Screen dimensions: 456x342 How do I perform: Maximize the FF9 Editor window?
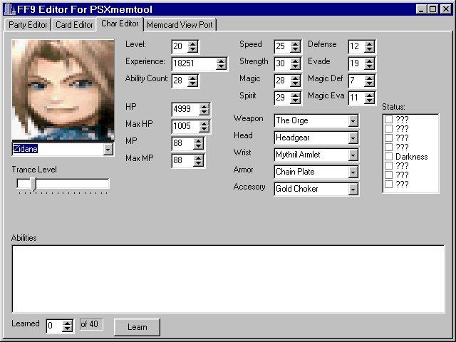(432, 9)
